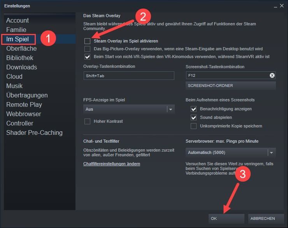Click the Das Steam Overlay heading

[102, 16]
